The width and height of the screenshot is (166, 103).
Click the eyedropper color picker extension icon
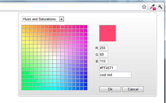click(152, 7)
